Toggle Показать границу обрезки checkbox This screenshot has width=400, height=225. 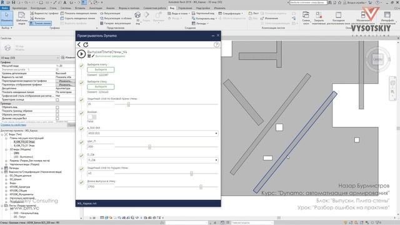click(57, 111)
